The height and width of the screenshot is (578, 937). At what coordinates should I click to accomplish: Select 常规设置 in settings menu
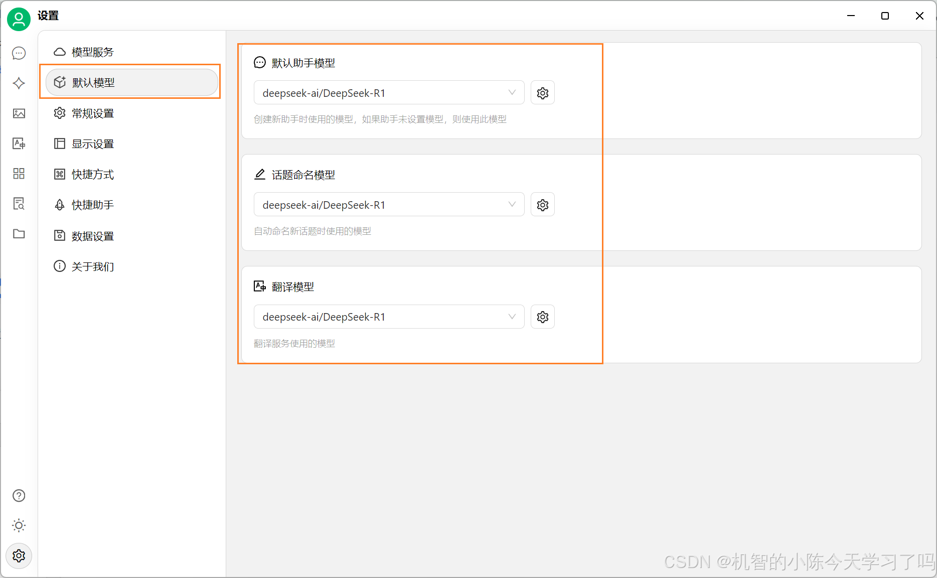pos(132,113)
